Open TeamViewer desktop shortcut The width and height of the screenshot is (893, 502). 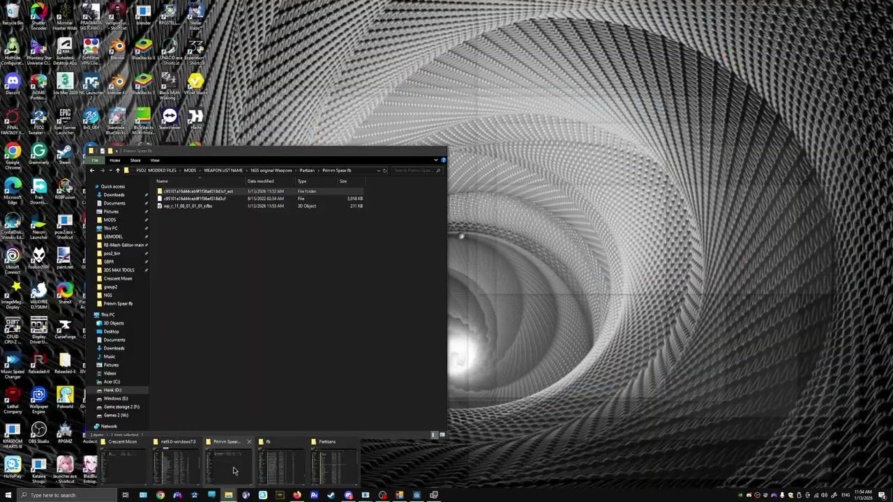170,119
